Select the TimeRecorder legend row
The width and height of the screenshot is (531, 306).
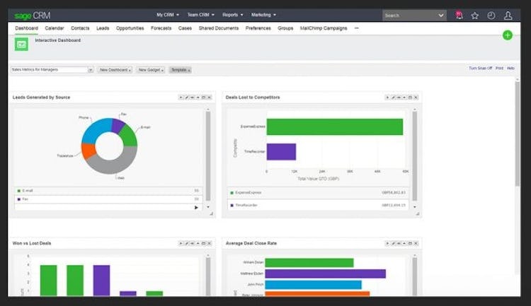click(x=318, y=205)
